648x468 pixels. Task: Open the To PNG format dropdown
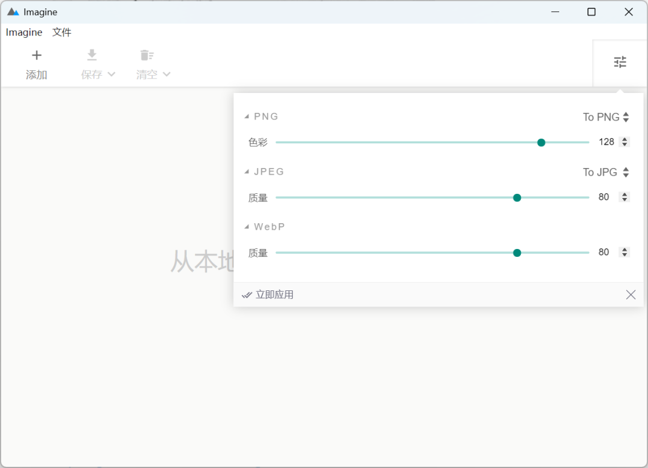click(x=606, y=117)
